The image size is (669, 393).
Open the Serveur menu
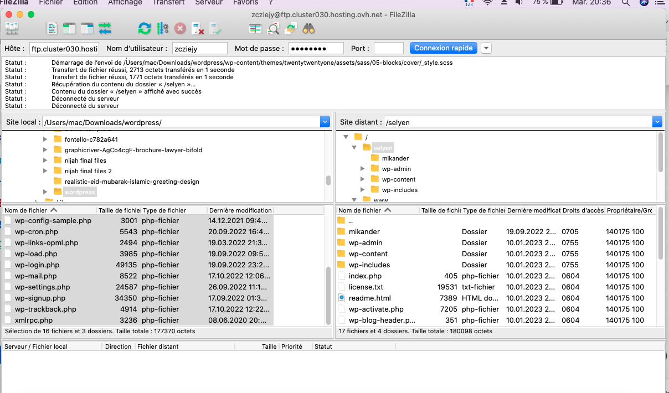point(208,3)
